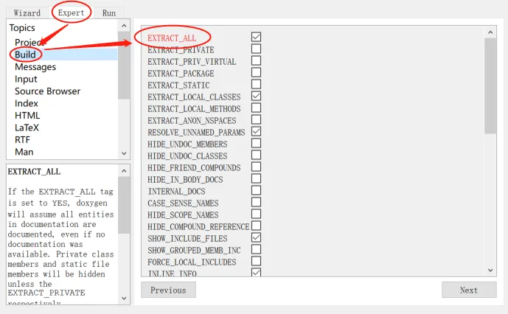The width and height of the screenshot is (508, 314).
Task: Click the EXTRACT_ALL option label
Action: [172, 38]
